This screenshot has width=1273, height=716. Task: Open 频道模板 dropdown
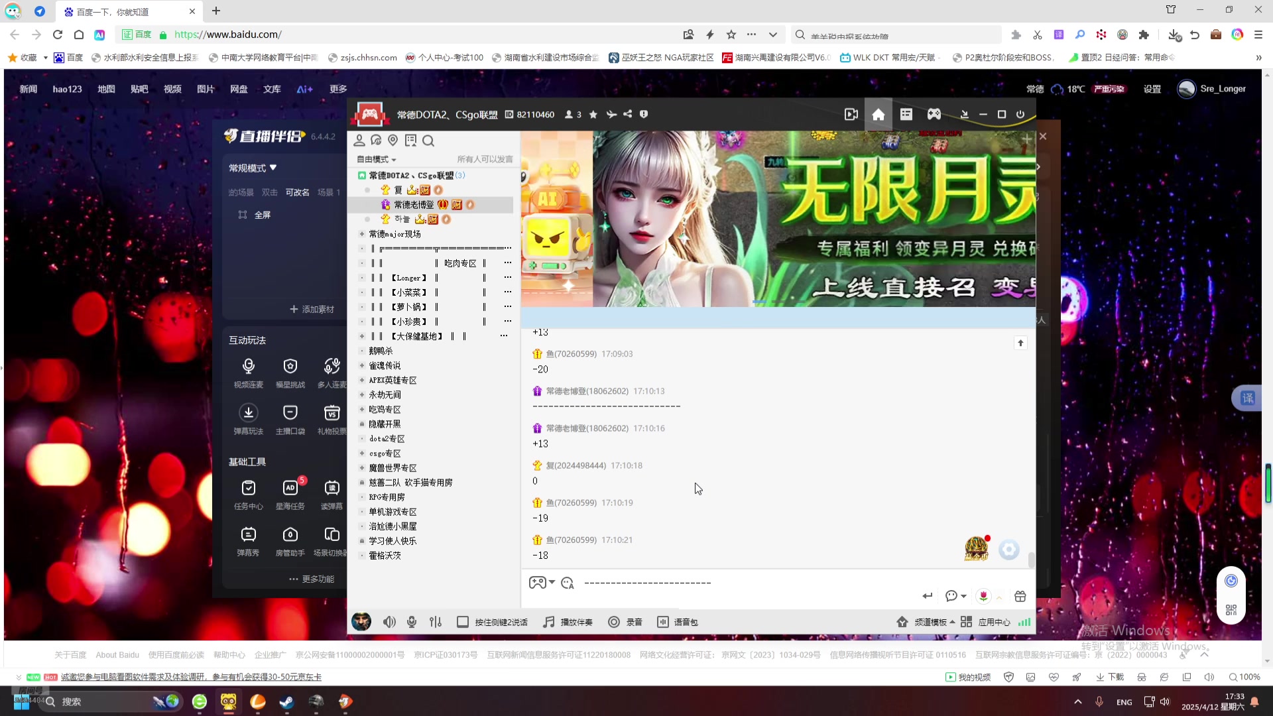tap(926, 622)
